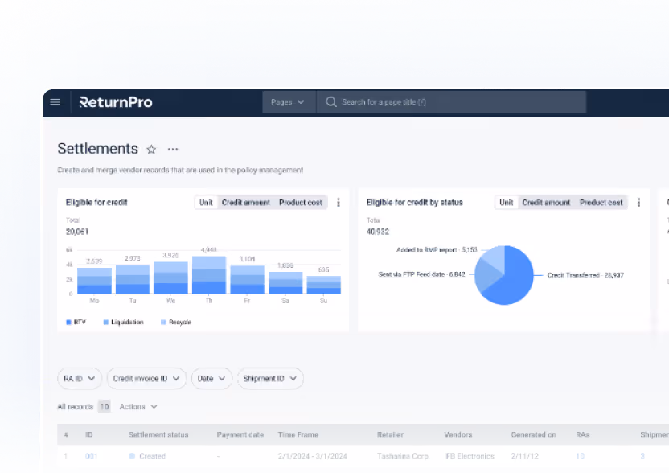The image size is (669, 473).
Task: Click the search magnifier icon
Action: [x=330, y=101]
